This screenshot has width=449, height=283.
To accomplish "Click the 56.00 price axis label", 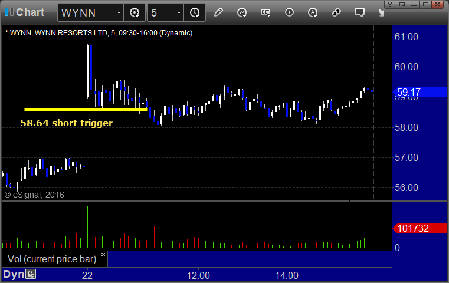I will click(x=407, y=187).
